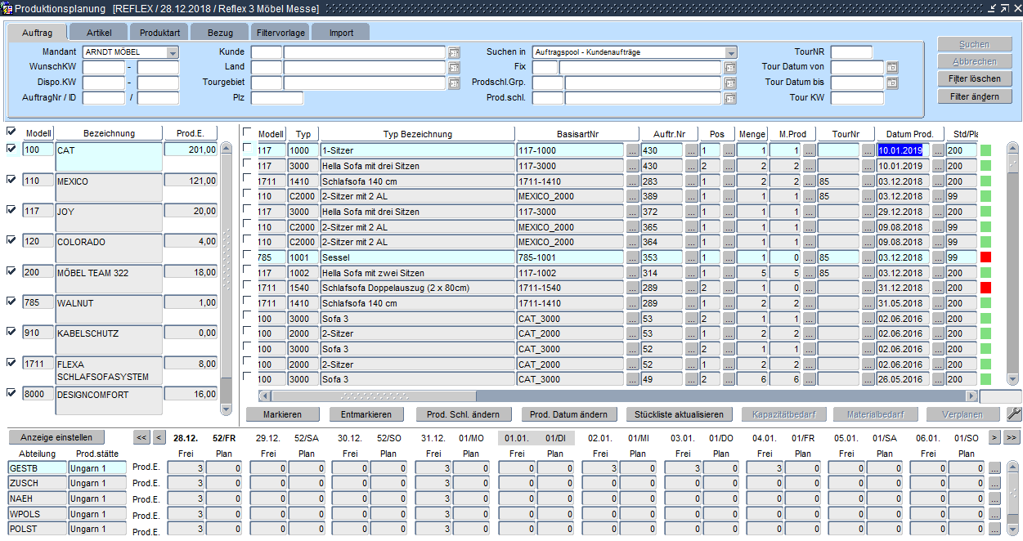Toggle the WALNUT model checkbox
Image resolution: width=1023 pixels, height=541 pixels.
11,301
